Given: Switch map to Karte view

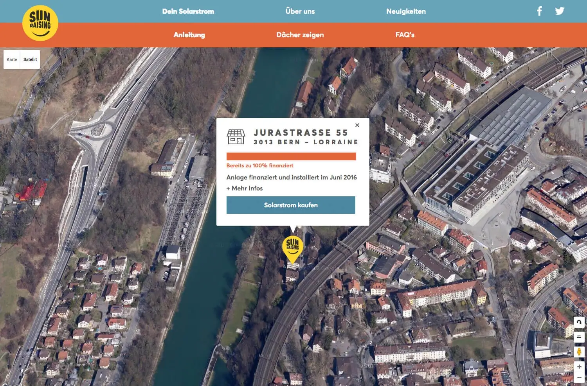Looking at the screenshot, I should 12,59.
